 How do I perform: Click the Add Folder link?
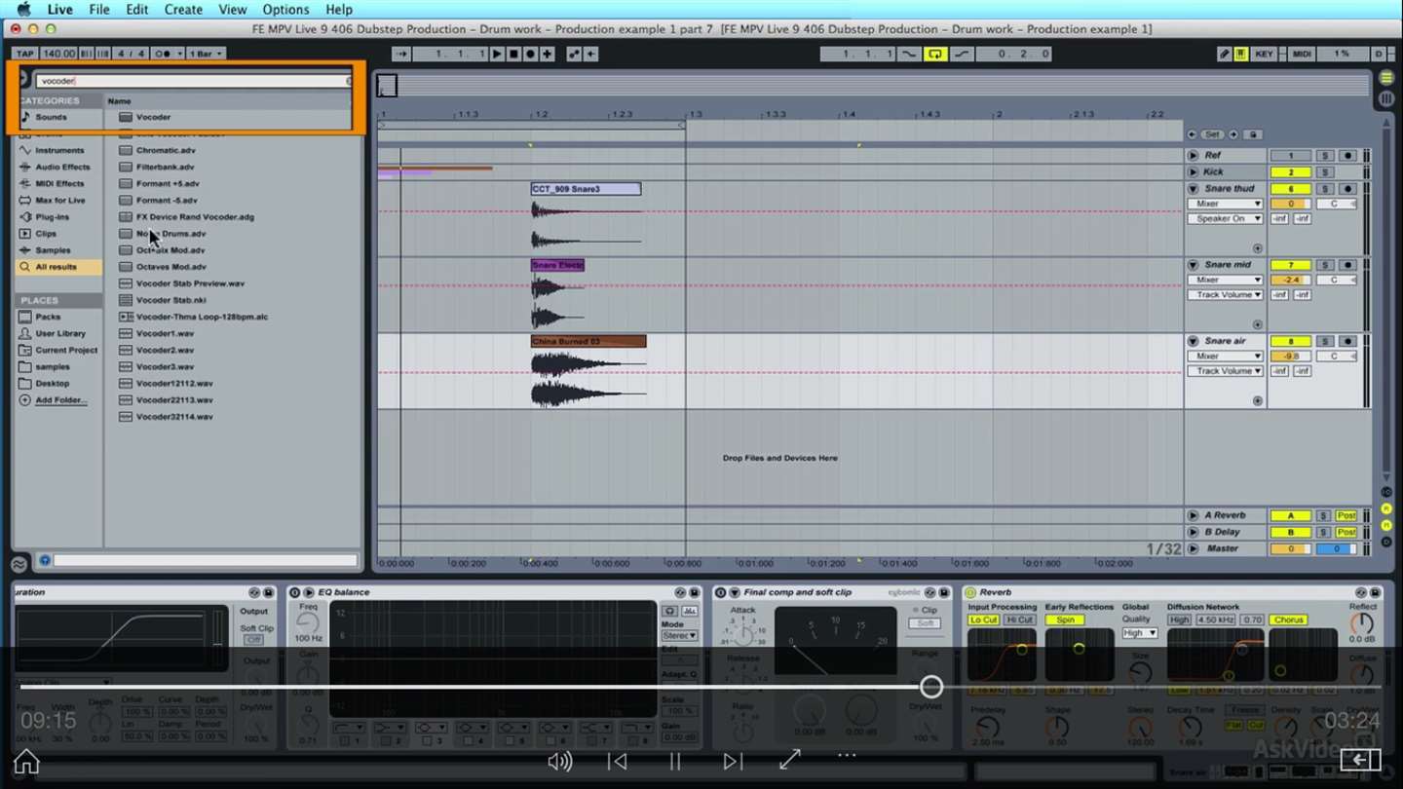pyautogui.click(x=61, y=400)
